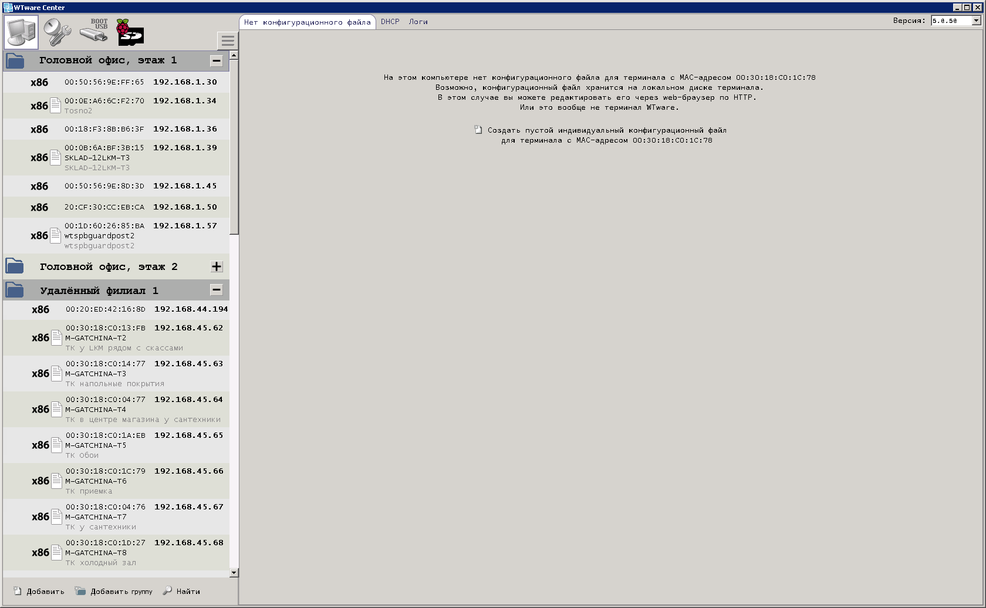Click the down arrow of the terminal list scrollbar
This screenshot has width=986, height=608.
tap(234, 572)
